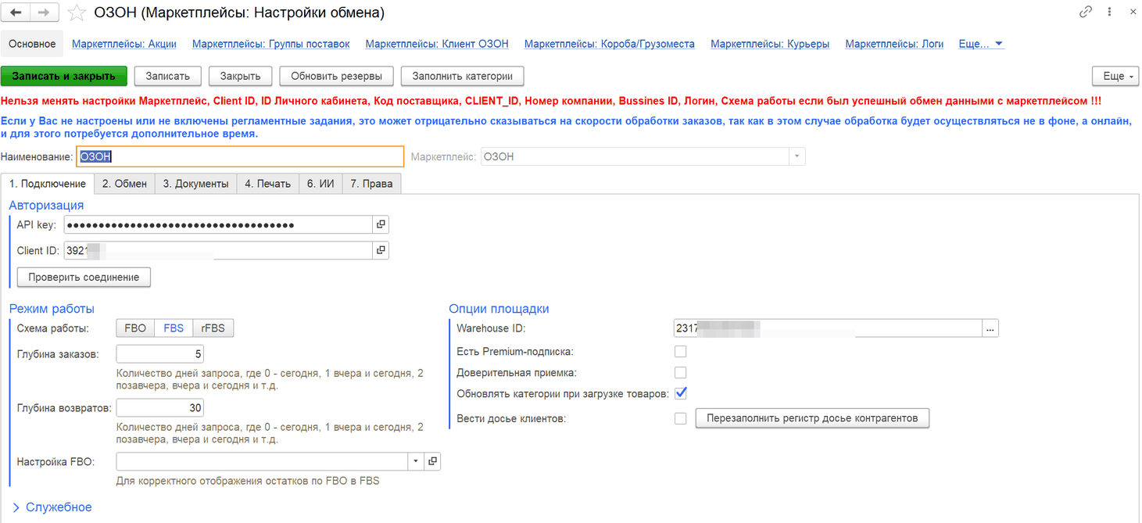Viewport: 1142px width, 523px height.
Task: Click Заполнить категории button
Action: (462, 76)
